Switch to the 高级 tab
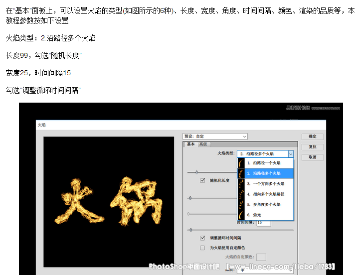Screen dimensions: 360x275 coord(203,144)
